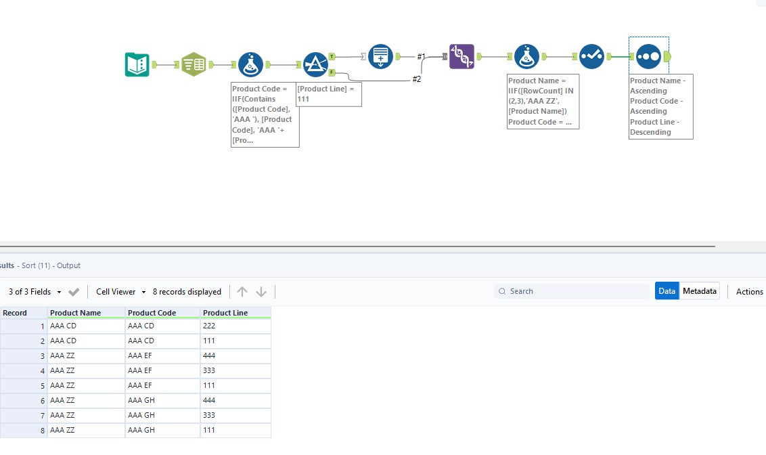This screenshot has width=766, height=455.
Task: Switch results view to Metadata
Action: pos(699,290)
